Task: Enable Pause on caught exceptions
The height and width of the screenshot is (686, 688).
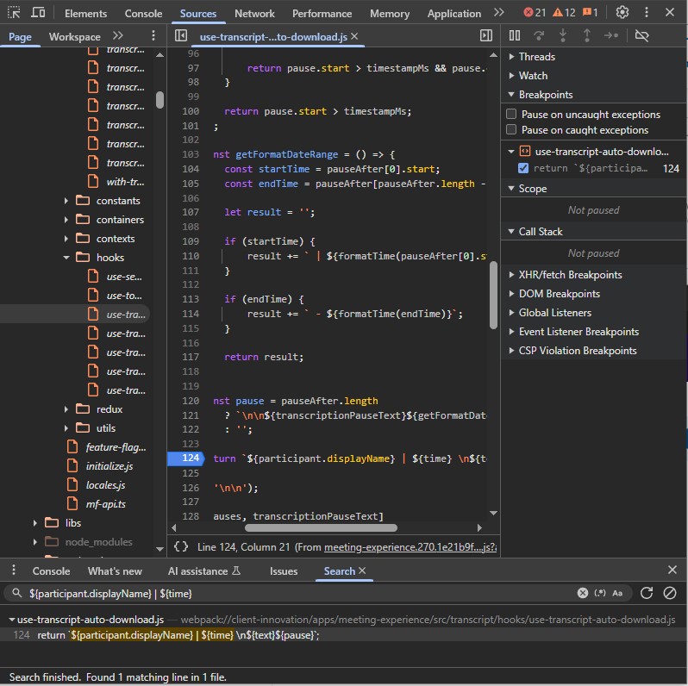Action: pyautogui.click(x=511, y=130)
